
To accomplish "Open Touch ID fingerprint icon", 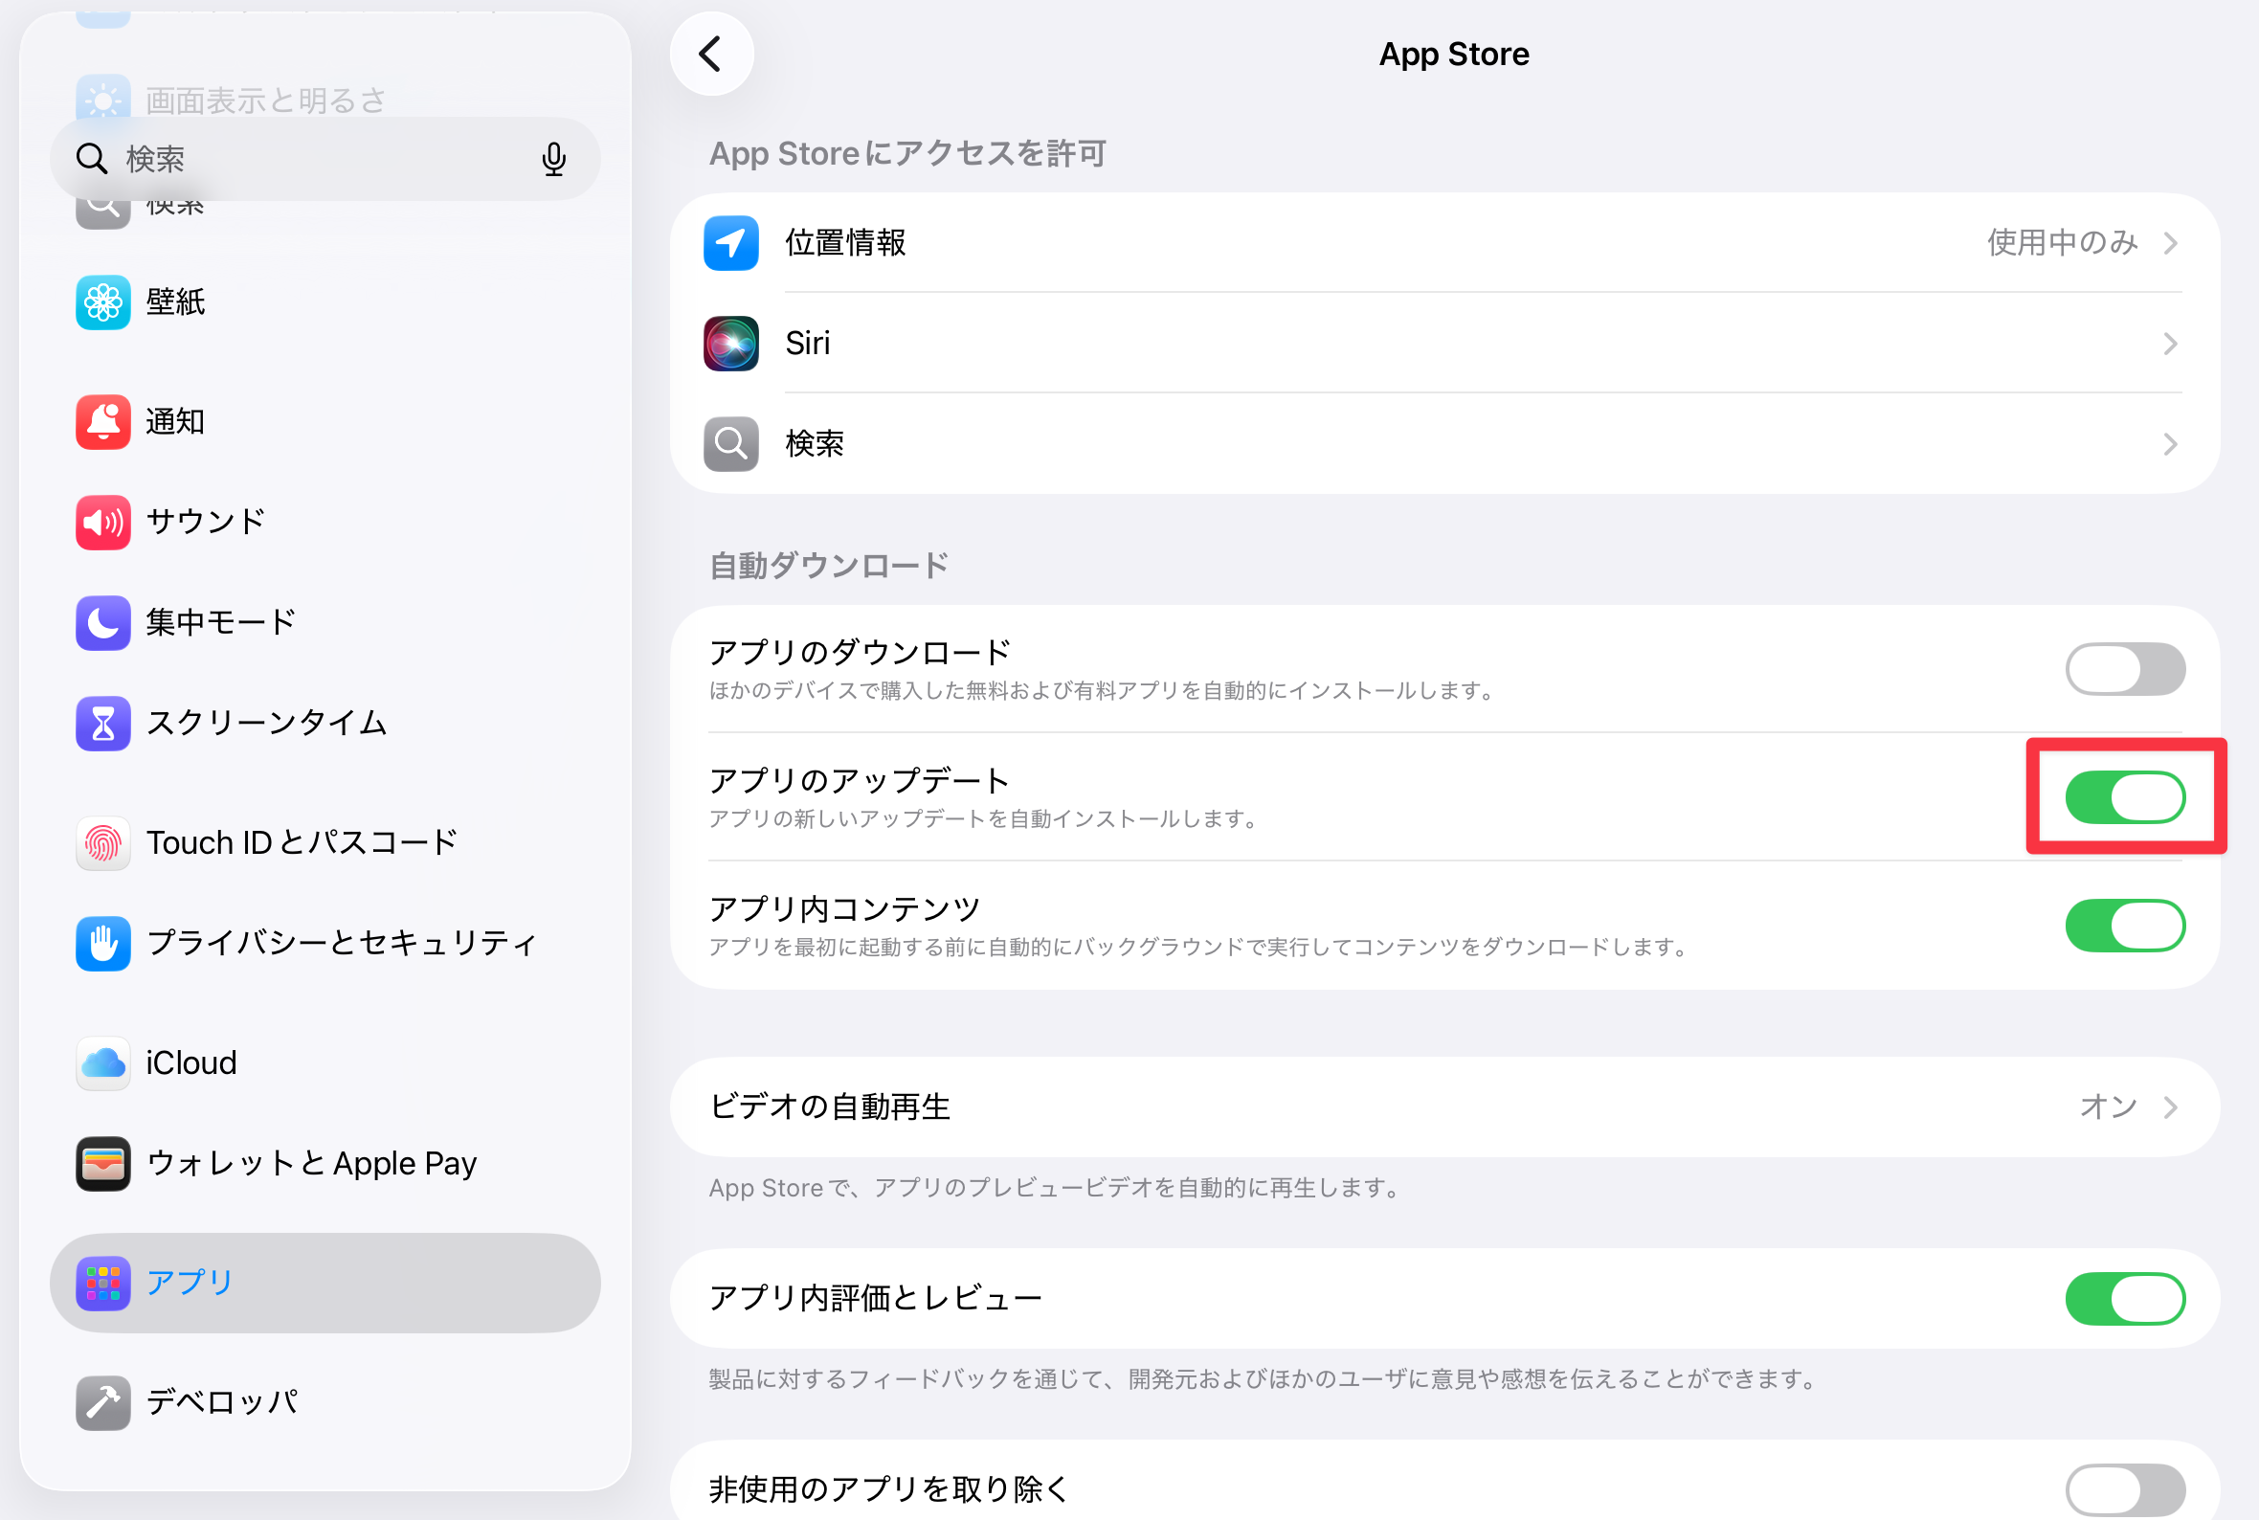I will click(103, 843).
